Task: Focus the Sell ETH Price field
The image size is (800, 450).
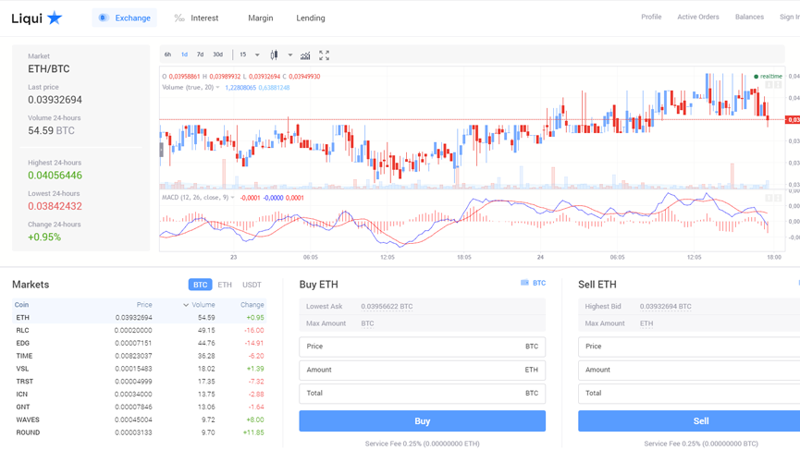Action: pyautogui.click(x=689, y=347)
